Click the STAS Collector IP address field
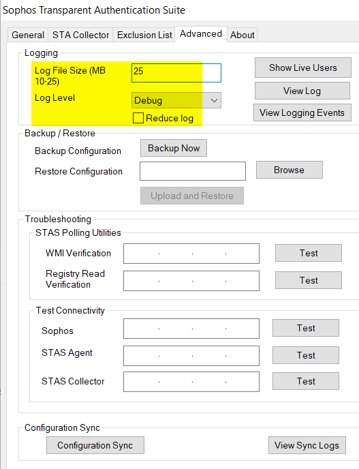This screenshot has width=359, height=469. (191, 382)
